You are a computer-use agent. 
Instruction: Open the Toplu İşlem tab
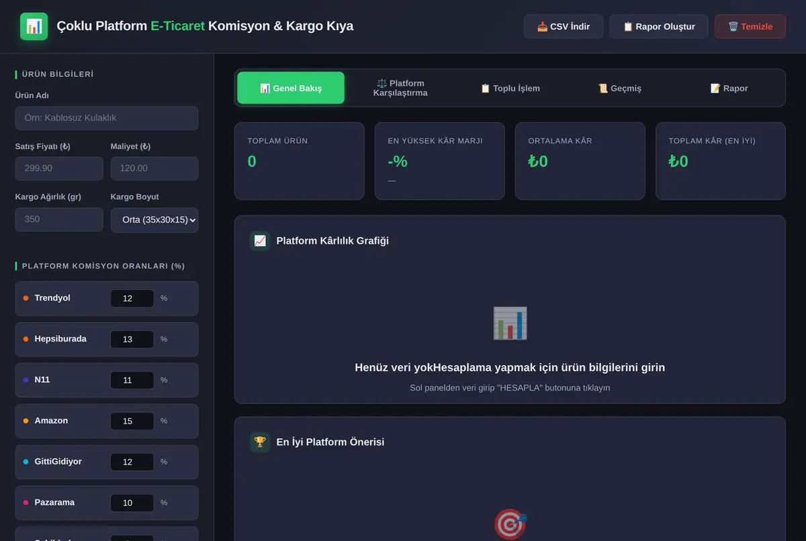coord(510,88)
